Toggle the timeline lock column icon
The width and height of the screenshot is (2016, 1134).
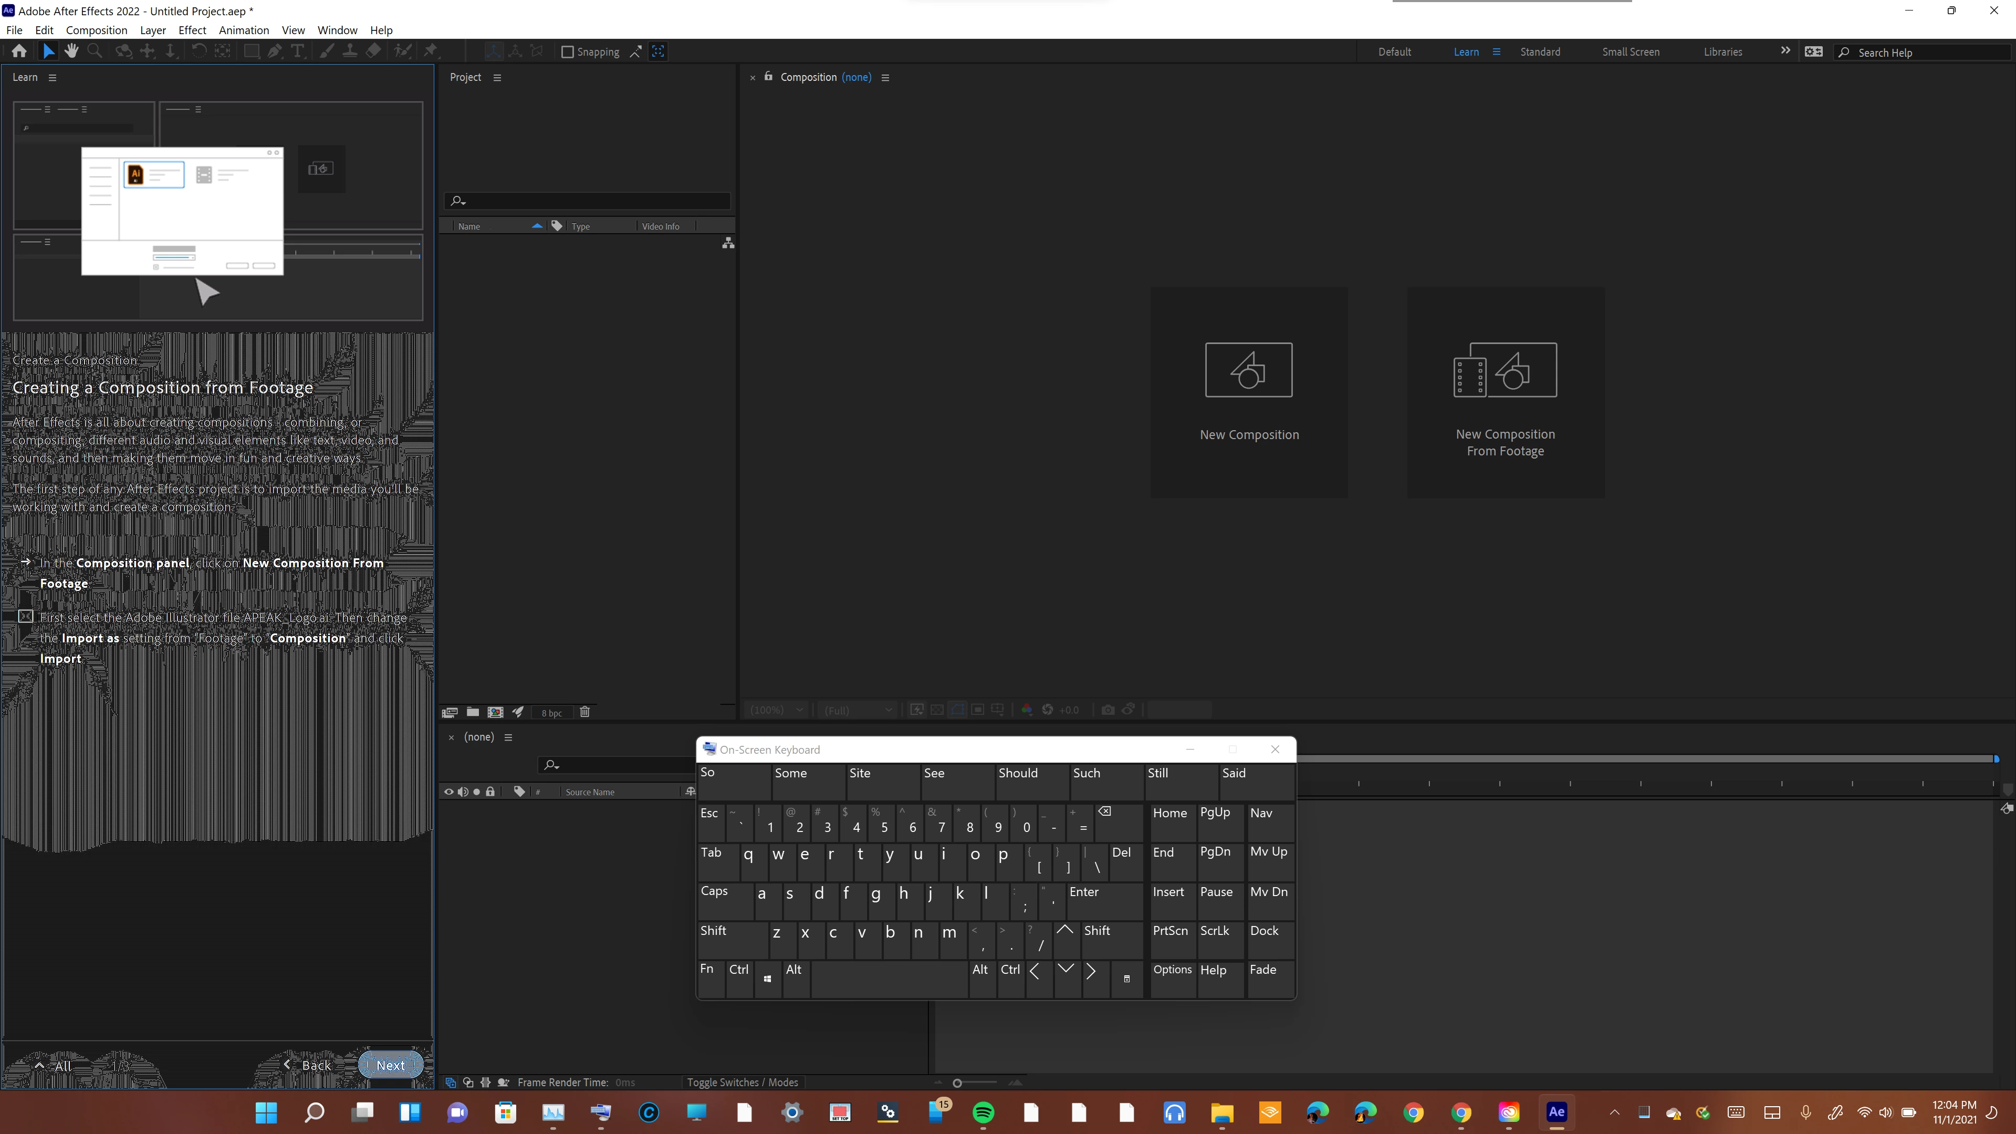(x=490, y=792)
